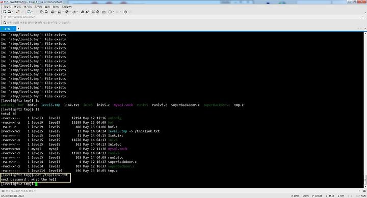Screen dimensions: 367x198
Task: Click the '1 세션' session count entry
Action: click(x=340, y=196)
